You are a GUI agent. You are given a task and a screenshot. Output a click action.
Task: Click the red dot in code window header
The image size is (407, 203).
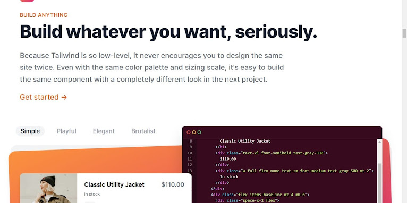[x=189, y=133]
